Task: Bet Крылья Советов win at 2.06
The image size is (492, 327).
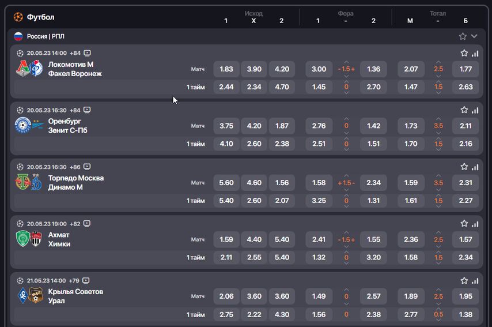Action: pyautogui.click(x=226, y=296)
